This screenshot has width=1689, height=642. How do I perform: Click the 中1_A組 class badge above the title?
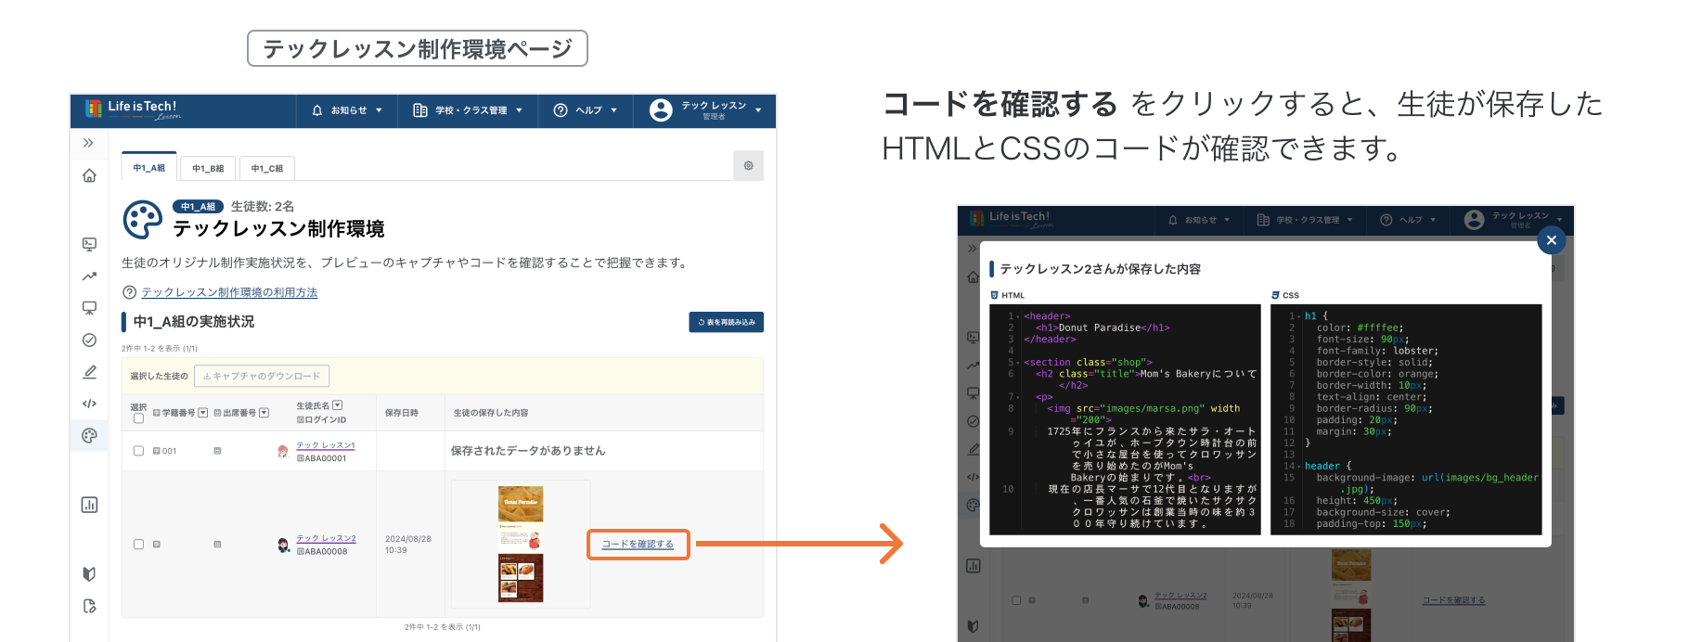(x=198, y=207)
